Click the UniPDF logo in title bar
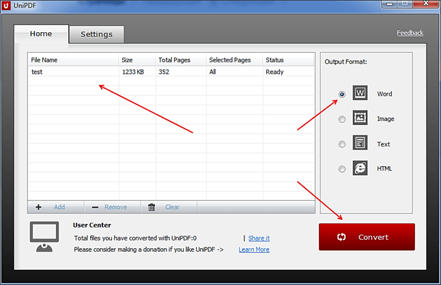 6,5
